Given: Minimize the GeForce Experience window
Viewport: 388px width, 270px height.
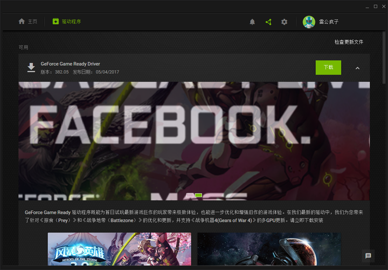Looking at the screenshot, I should point(367,6).
